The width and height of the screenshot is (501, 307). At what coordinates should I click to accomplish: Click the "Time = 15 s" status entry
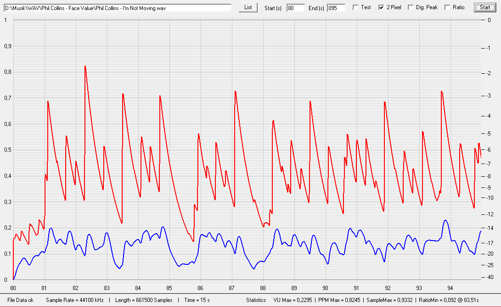pyautogui.click(x=197, y=300)
